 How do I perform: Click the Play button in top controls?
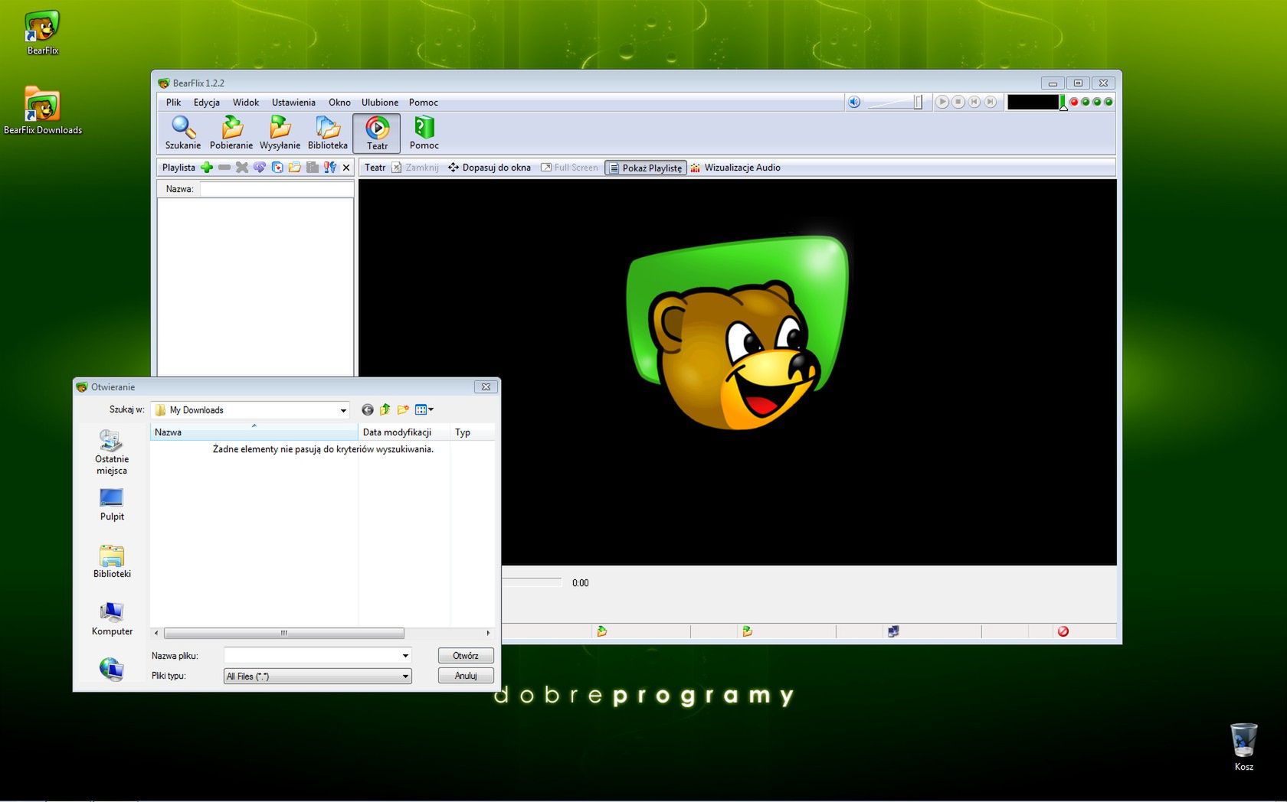(942, 102)
